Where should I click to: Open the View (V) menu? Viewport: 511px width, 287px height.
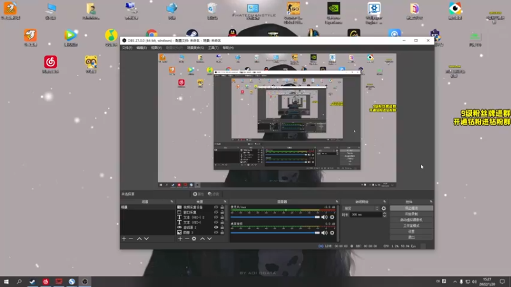[x=156, y=48]
